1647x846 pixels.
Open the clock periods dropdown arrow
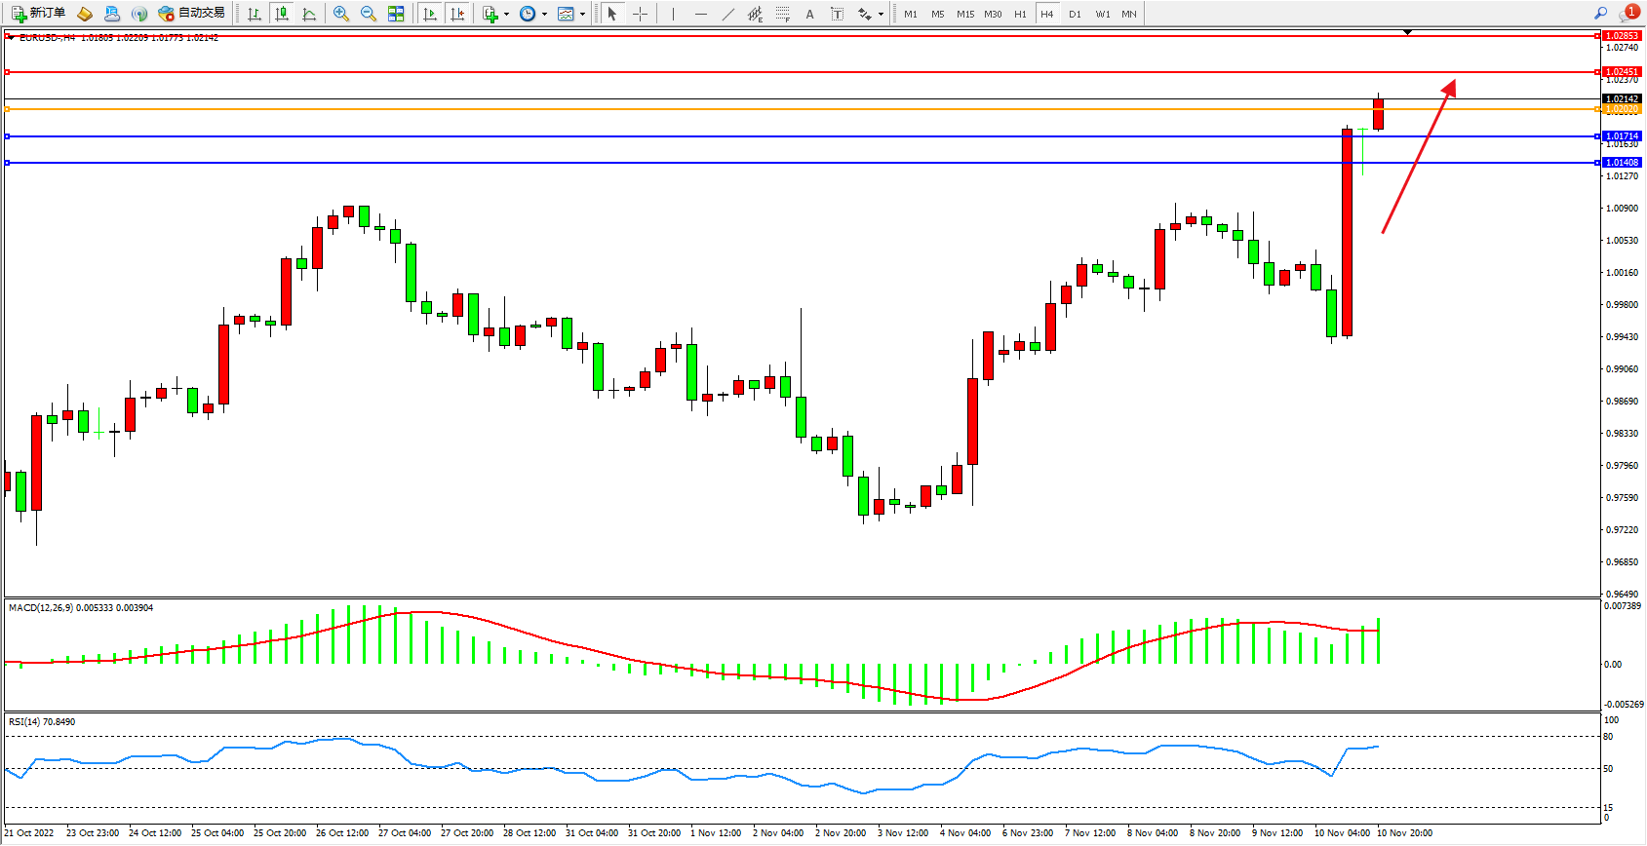544,15
